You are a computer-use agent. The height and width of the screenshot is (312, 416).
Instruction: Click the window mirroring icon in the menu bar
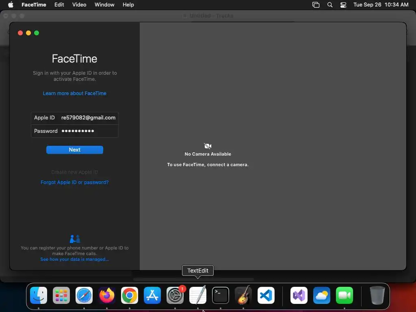[316, 5]
